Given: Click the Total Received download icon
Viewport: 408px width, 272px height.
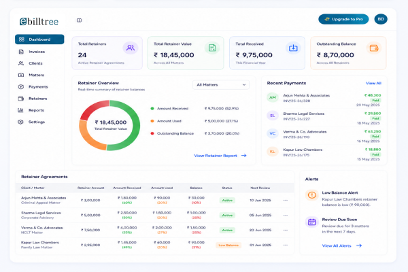Looking at the screenshot, I should [293, 48].
